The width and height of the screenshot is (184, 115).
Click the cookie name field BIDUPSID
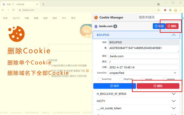point(143,42)
